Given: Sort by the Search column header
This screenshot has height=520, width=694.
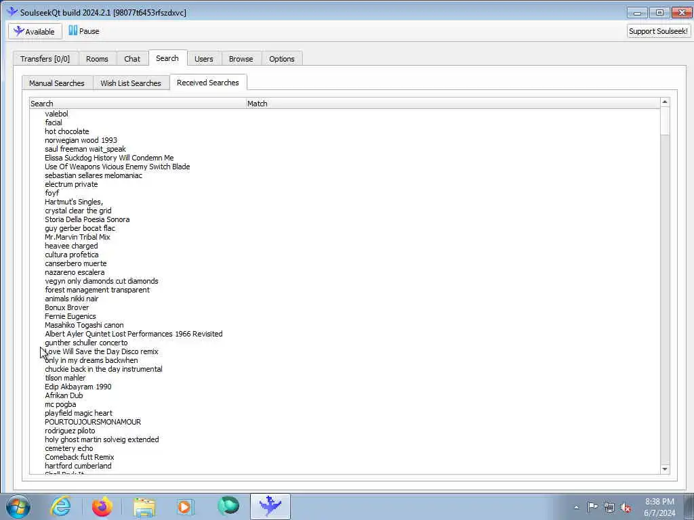Looking at the screenshot, I should (x=138, y=104).
